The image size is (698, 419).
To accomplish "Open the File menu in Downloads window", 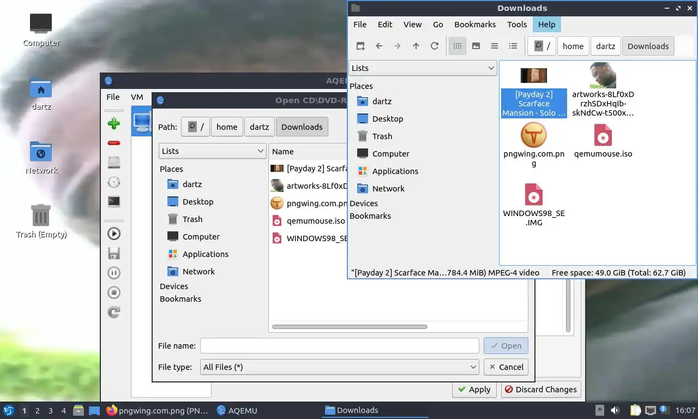I will tap(360, 25).
